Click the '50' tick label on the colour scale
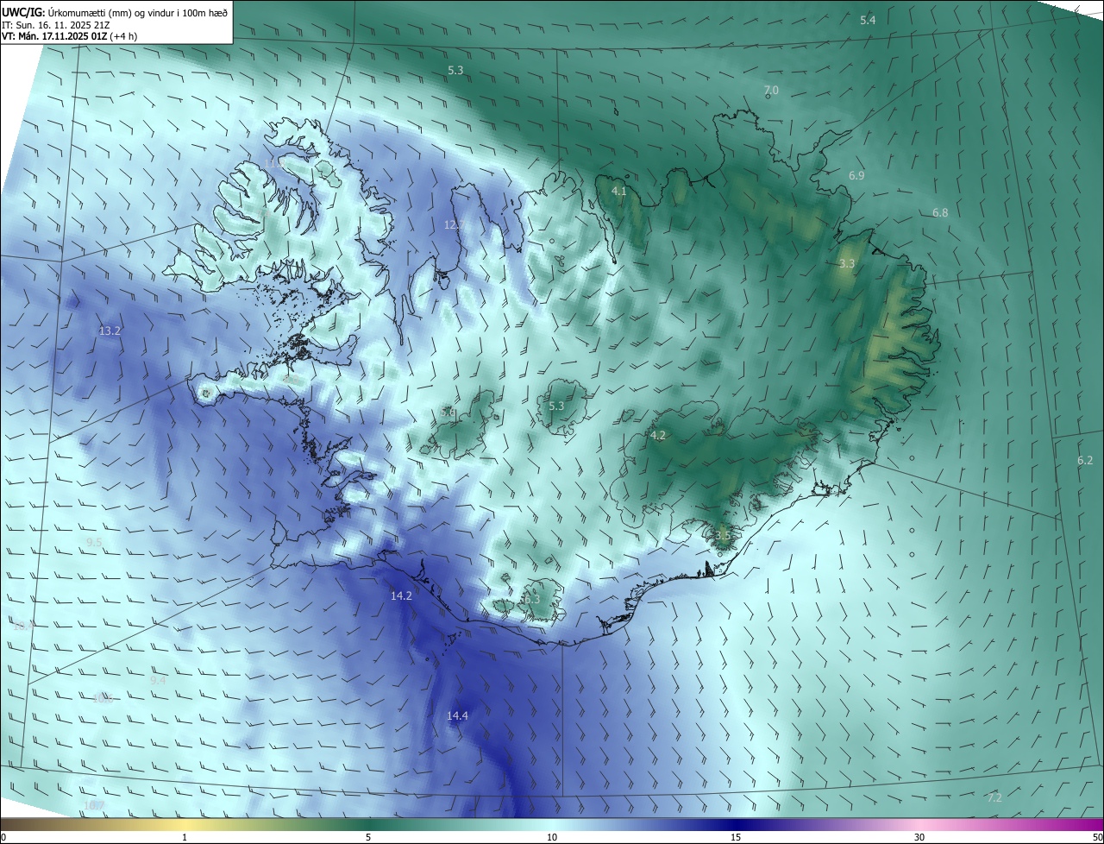 1096,837
